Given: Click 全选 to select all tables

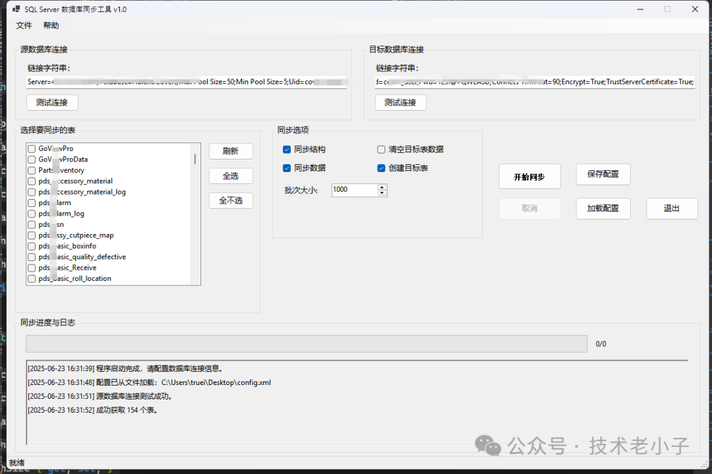Looking at the screenshot, I should [x=231, y=176].
